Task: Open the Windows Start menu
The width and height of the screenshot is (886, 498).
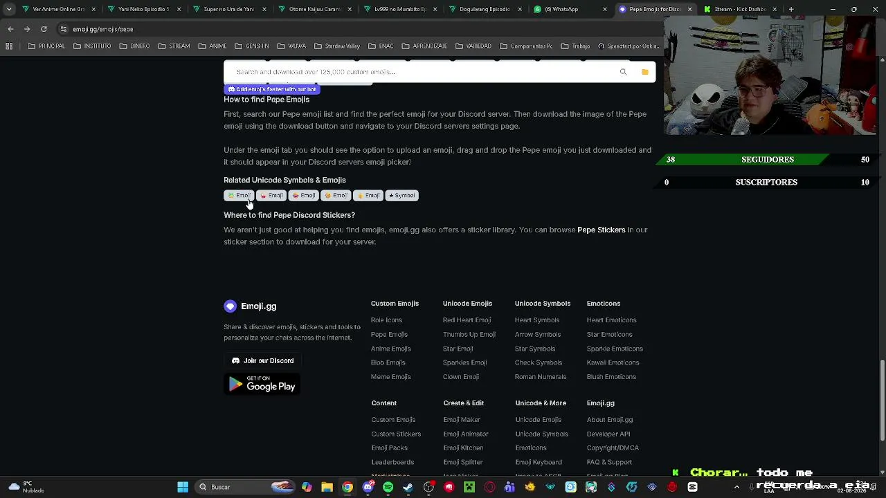Action: coord(183,487)
